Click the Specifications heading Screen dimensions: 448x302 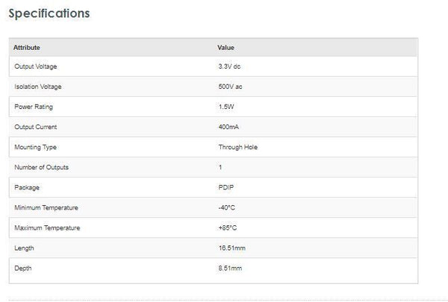(x=49, y=14)
